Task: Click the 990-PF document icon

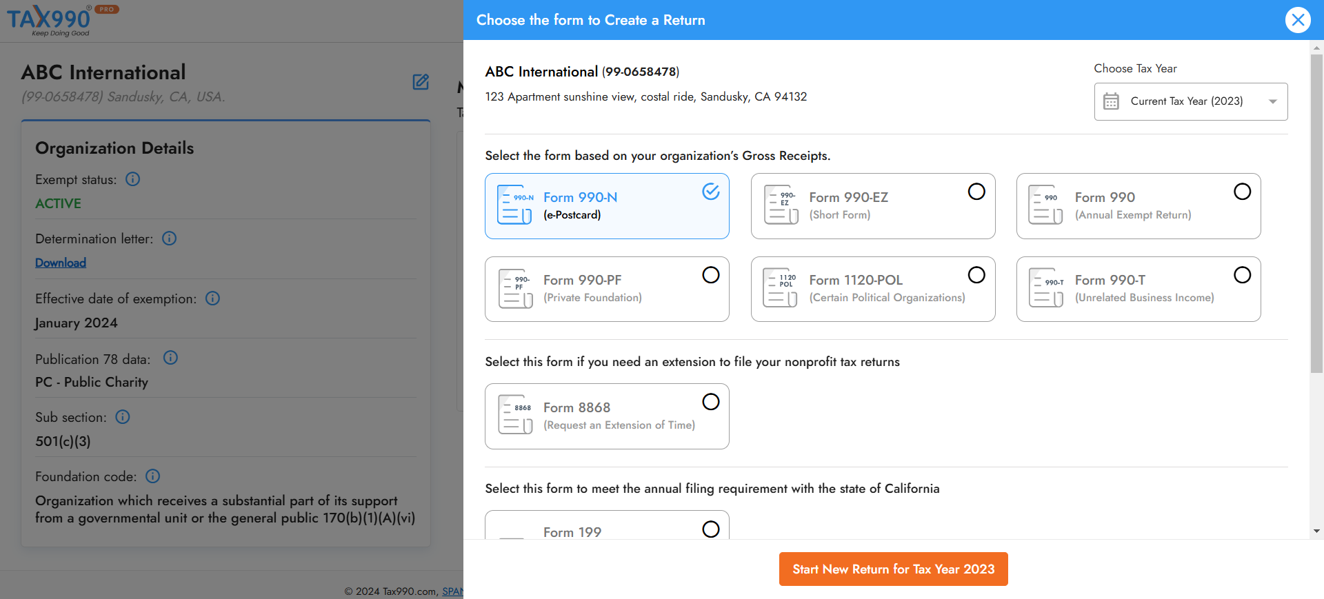Action: 515,288
